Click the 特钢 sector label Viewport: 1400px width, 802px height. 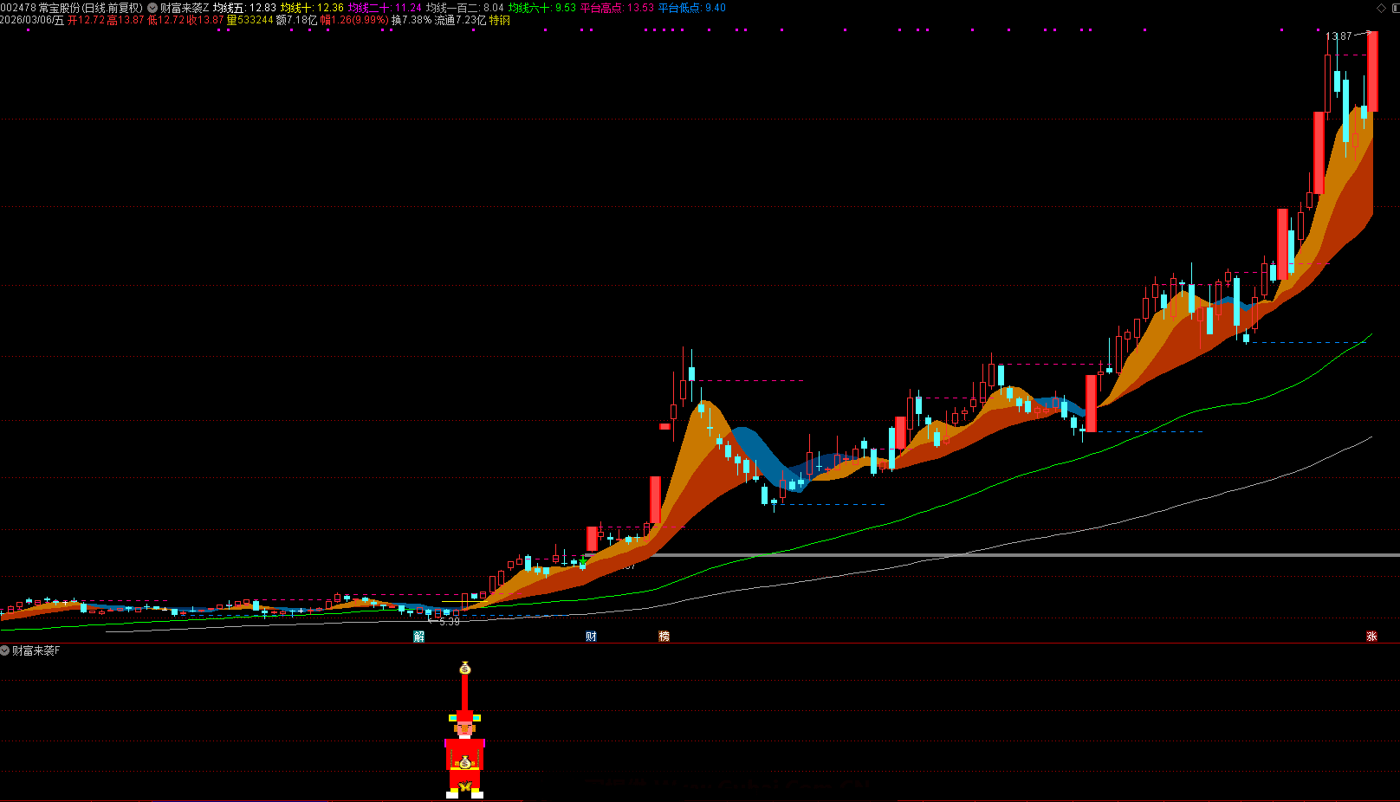[500, 20]
